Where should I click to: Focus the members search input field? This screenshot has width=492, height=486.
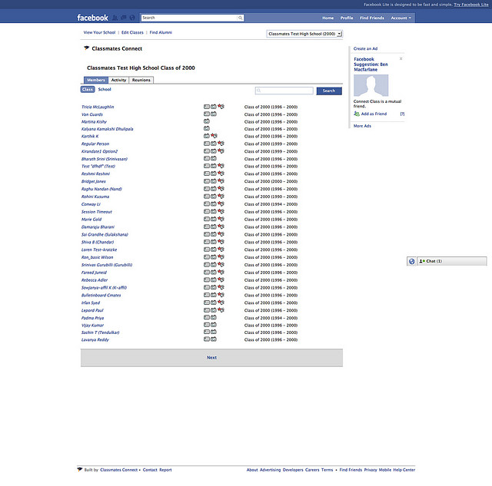(284, 91)
